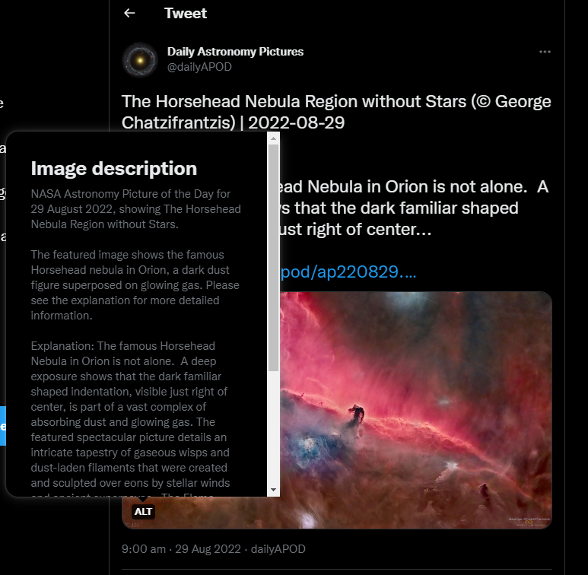Go back using the arrow beside Tweet

[129, 13]
